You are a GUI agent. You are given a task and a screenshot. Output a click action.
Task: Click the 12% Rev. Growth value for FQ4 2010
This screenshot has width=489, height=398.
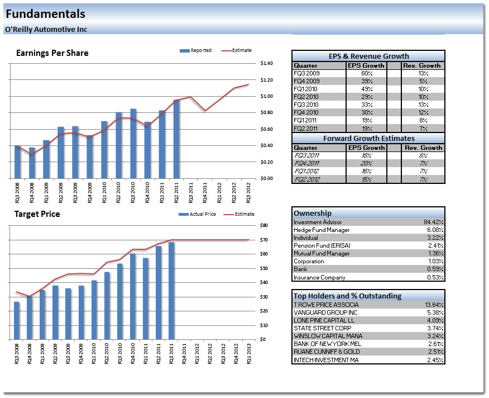(423, 112)
